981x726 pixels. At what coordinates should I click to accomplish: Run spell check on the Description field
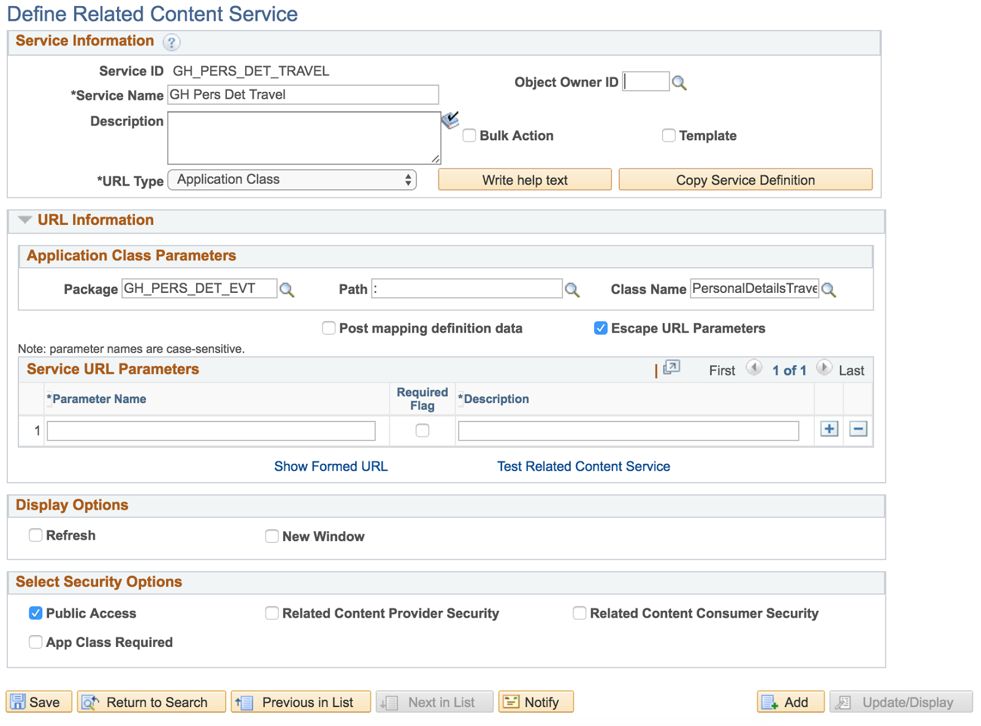[451, 120]
